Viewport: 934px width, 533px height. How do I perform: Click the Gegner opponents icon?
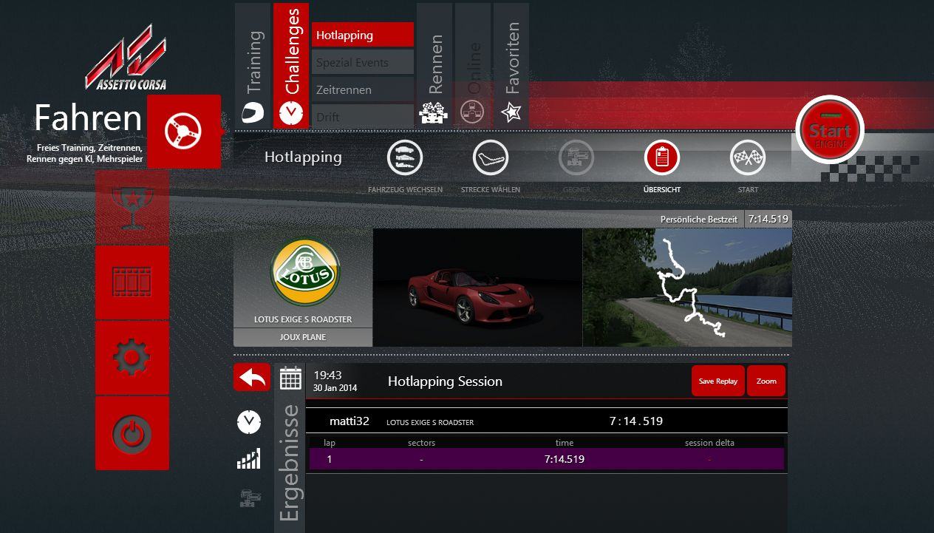tap(576, 157)
